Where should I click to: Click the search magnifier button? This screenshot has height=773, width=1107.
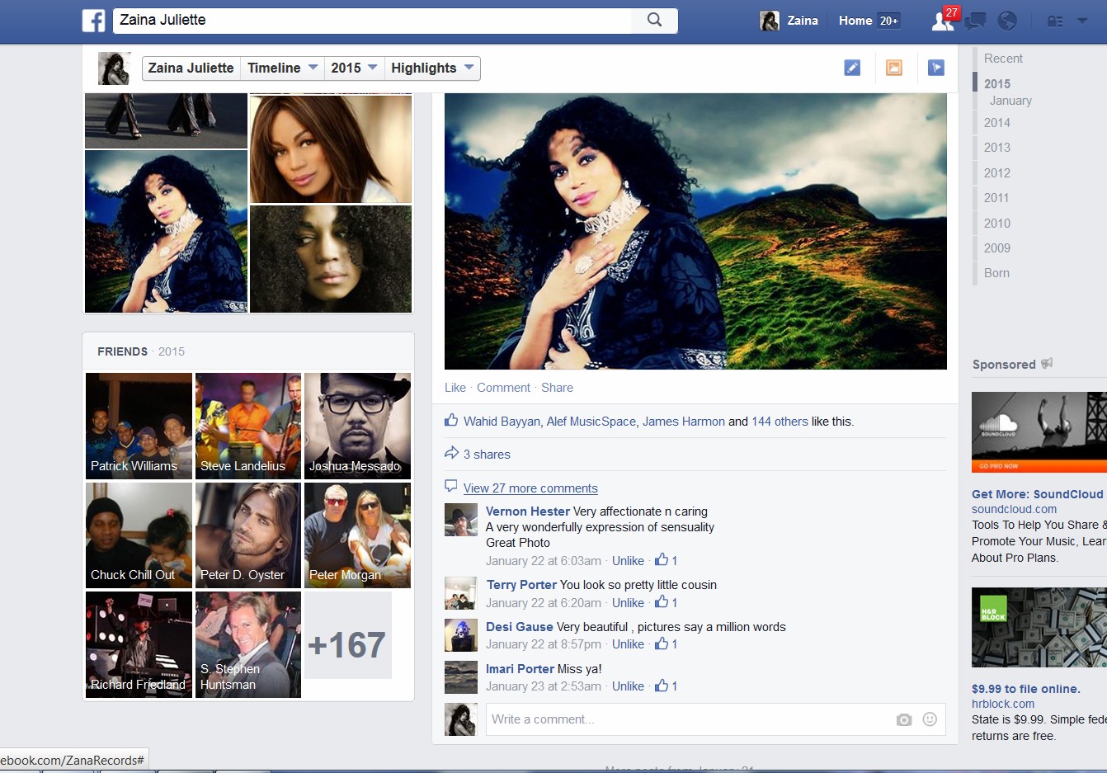pos(654,20)
